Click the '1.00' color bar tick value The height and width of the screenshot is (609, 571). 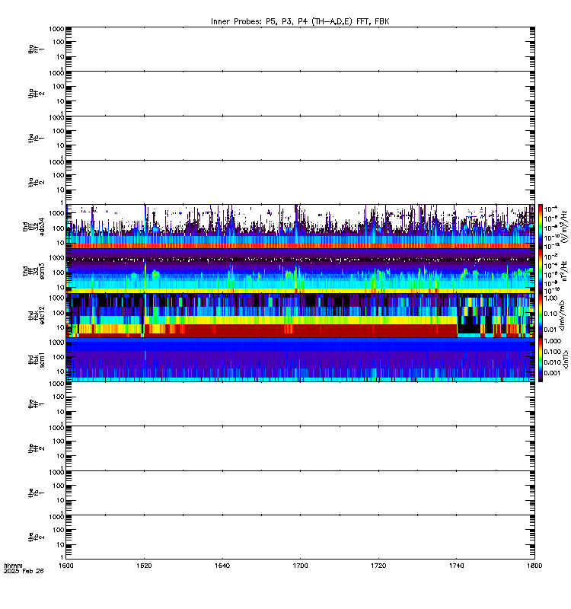click(550, 298)
